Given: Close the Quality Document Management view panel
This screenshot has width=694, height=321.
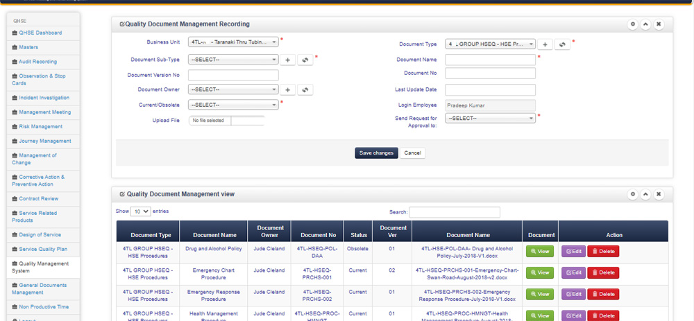Looking at the screenshot, I should point(659,195).
